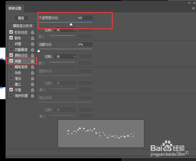Adjust the 不透明度抖动 slider handle
The image size is (196, 161).
coord(71,24)
